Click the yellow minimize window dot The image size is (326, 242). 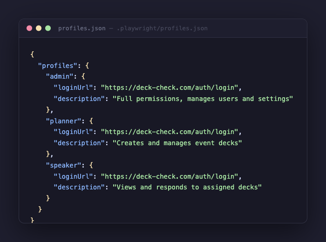[39, 28]
